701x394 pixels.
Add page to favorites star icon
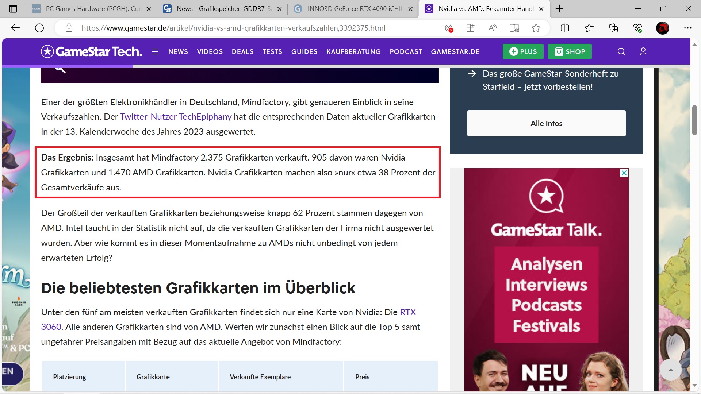(536, 28)
